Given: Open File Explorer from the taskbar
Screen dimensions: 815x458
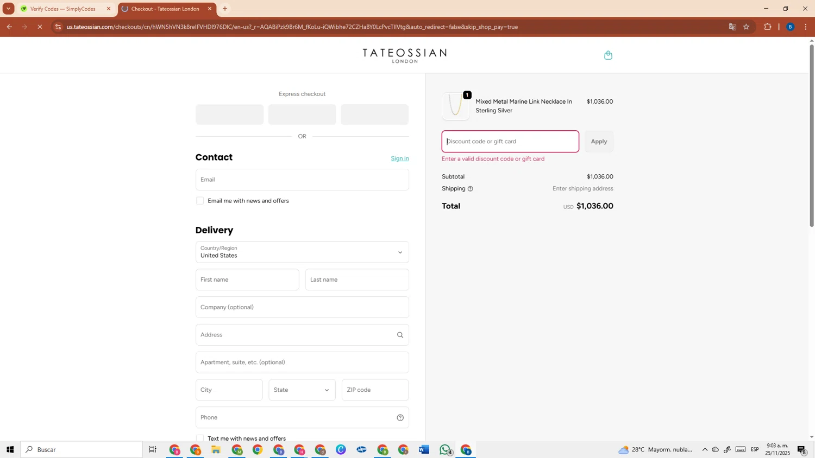Looking at the screenshot, I should [x=216, y=449].
